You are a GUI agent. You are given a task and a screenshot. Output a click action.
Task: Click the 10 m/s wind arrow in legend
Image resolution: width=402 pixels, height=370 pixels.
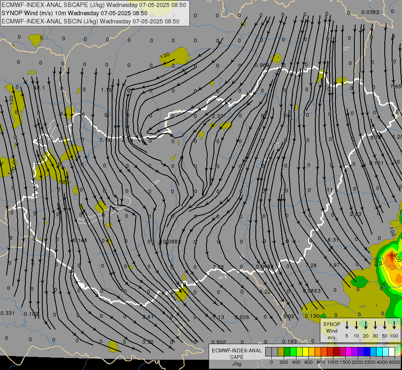[356, 325]
